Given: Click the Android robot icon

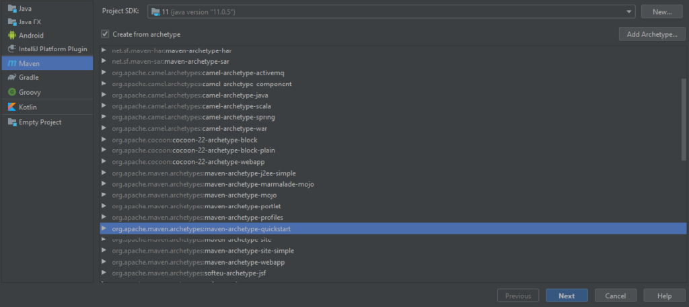Looking at the screenshot, I should [x=11, y=35].
